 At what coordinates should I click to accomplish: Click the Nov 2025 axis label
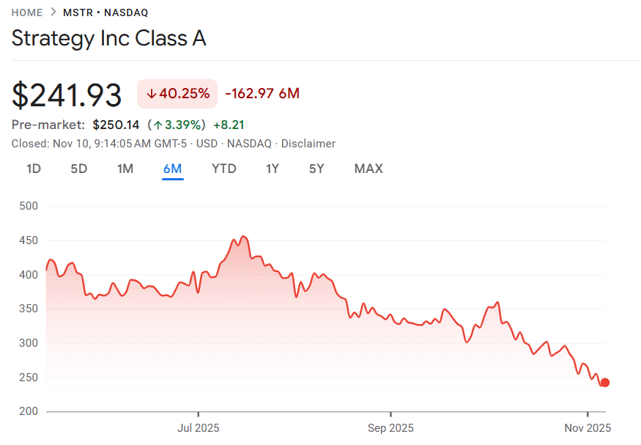(588, 427)
